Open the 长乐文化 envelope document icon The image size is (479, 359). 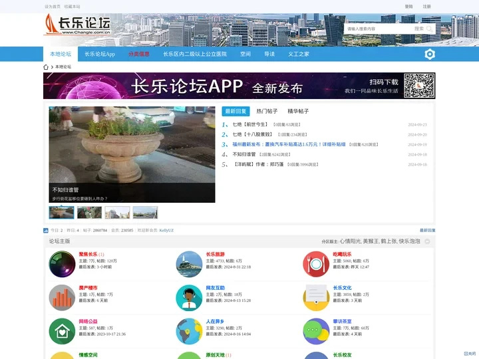(316, 297)
